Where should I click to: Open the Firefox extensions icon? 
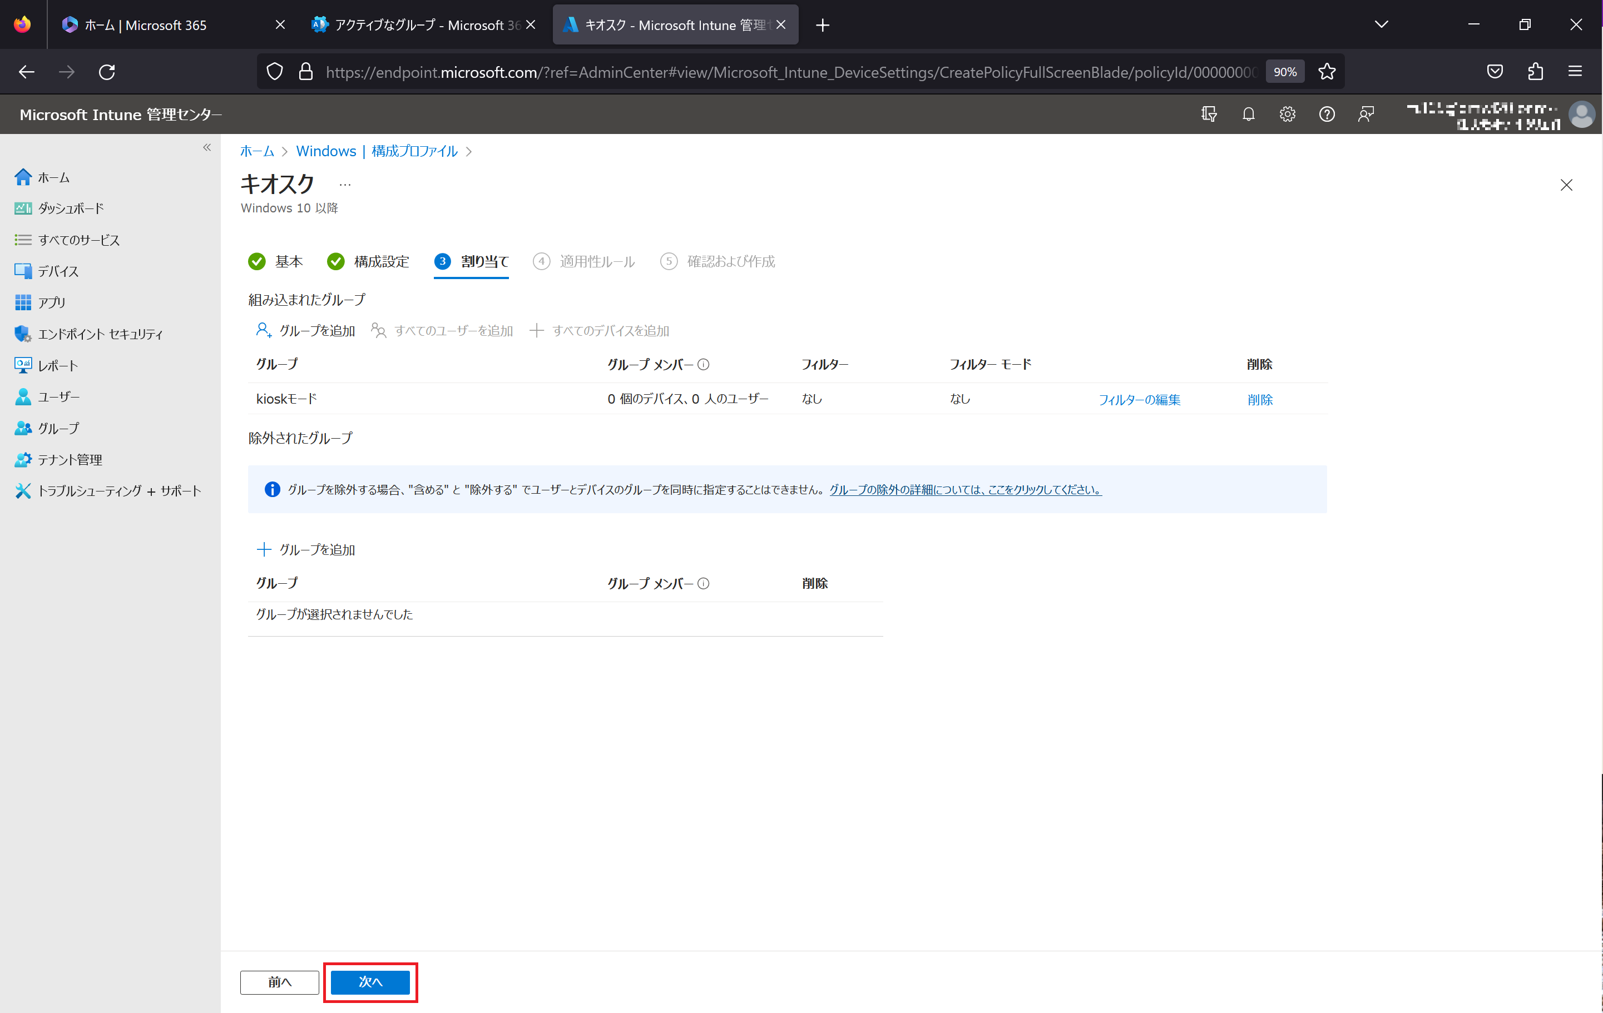(x=1535, y=72)
